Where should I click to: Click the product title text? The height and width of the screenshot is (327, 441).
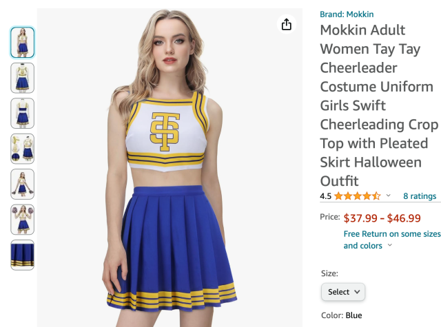point(379,105)
